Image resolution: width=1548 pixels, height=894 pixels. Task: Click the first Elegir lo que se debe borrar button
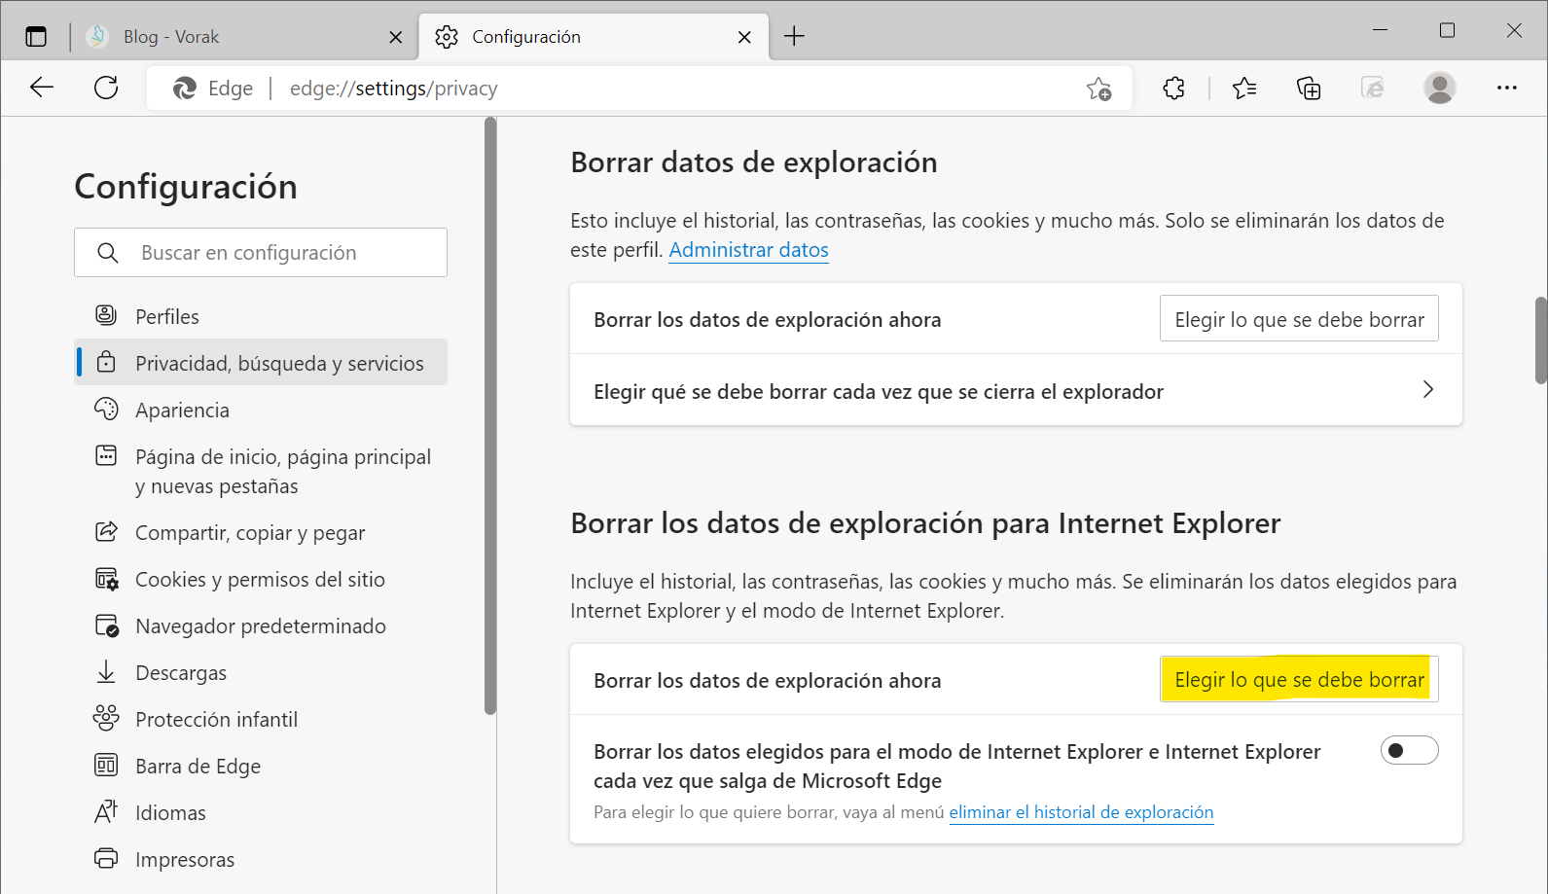[x=1299, y=319]
